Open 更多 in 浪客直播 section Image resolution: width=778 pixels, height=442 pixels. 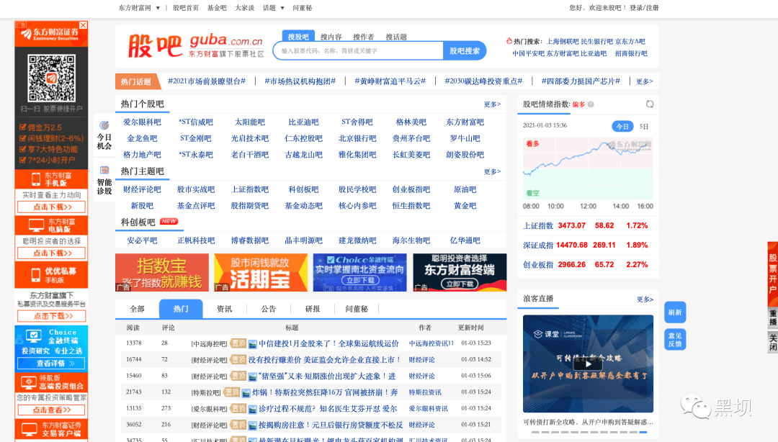[645, 299]
